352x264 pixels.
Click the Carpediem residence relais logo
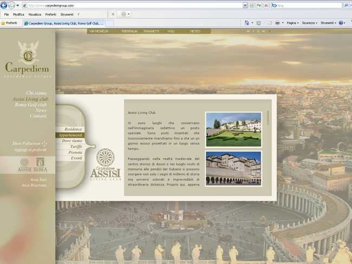[x=28, y=60]
